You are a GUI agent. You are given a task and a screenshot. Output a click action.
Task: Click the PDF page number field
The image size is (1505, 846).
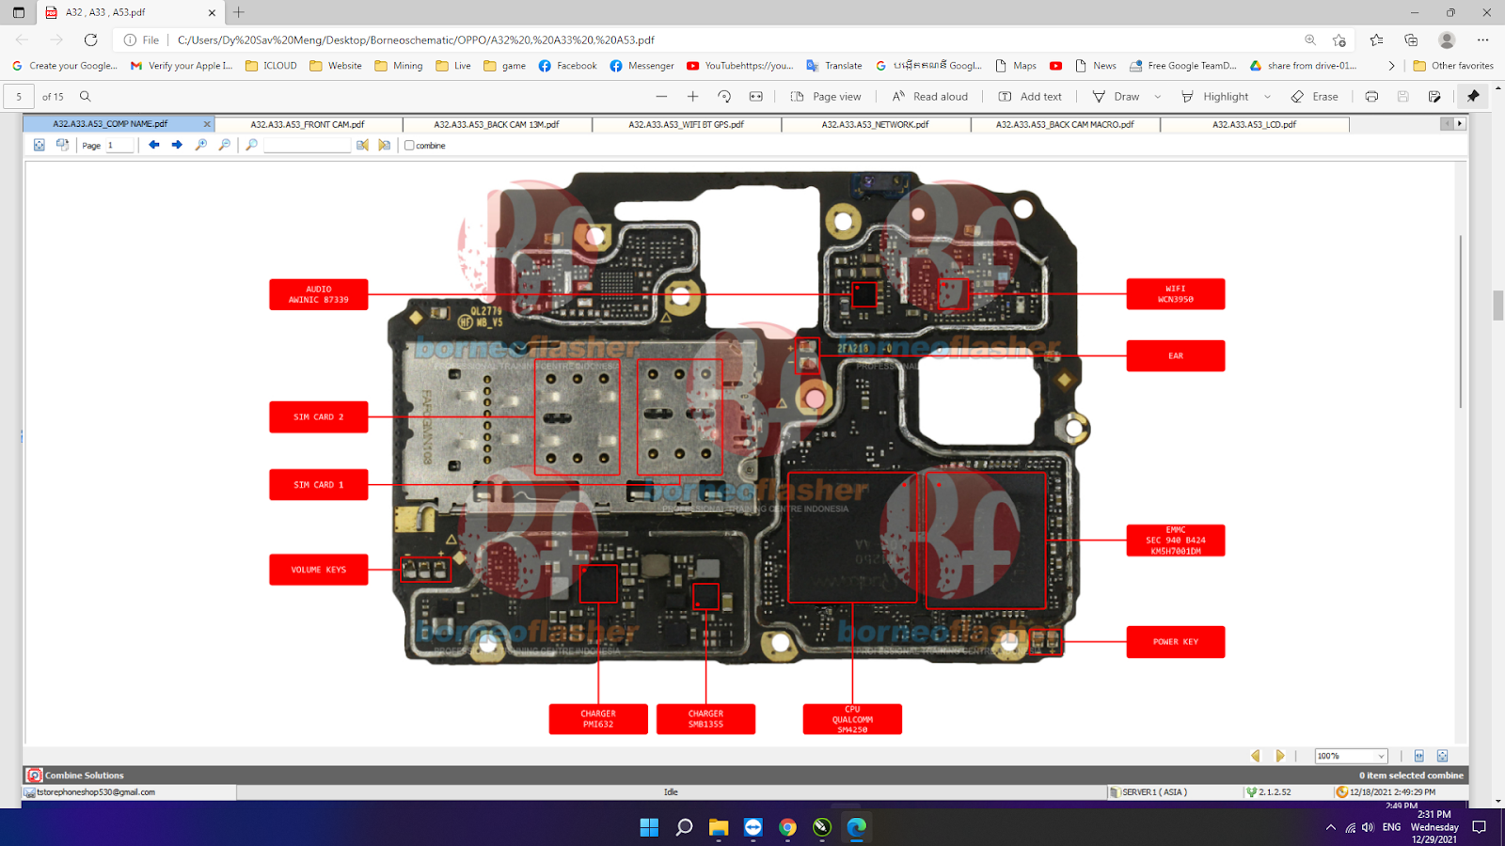19,96
